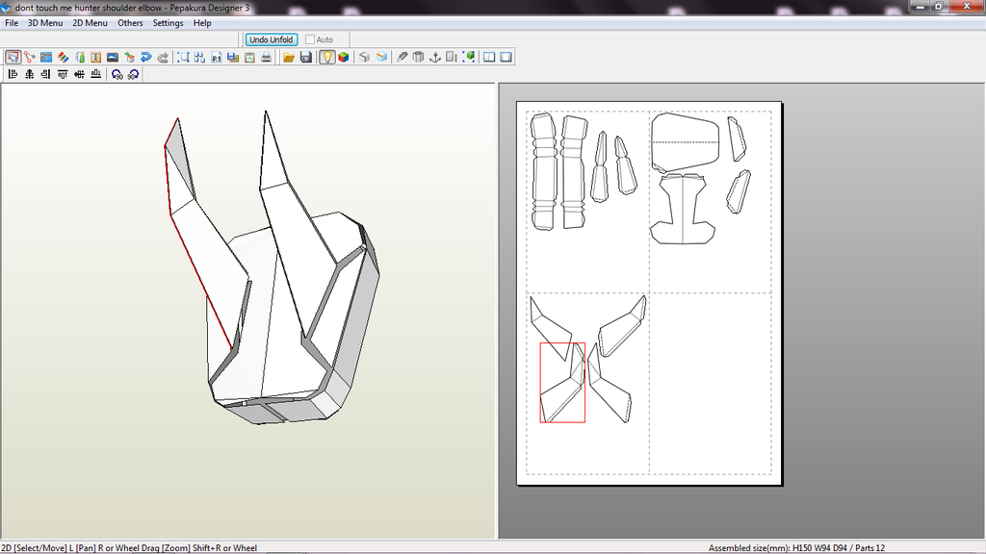The height and width of the screenshot is (554, 986).
Task: Click the rotate 90 counterclockwise icon
Action: pyautogui.click(x=117, y=74)
